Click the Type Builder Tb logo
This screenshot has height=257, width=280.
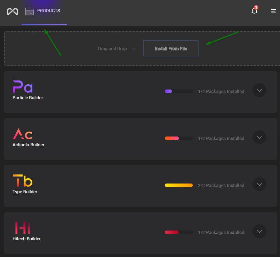[x=23, y=181]
